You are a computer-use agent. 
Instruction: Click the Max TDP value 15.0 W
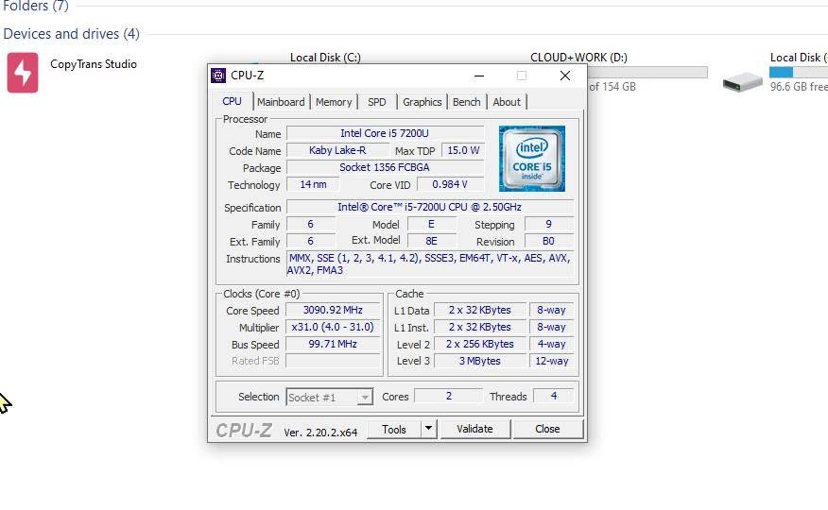click(x=463, y=150)
